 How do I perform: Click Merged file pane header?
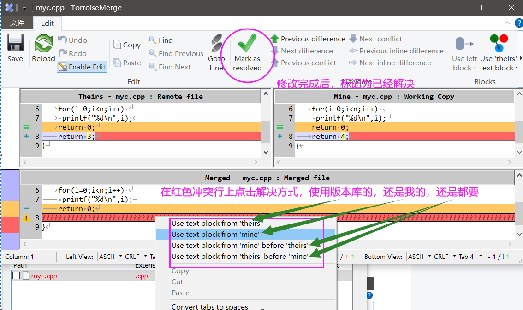tap(267, 178)
